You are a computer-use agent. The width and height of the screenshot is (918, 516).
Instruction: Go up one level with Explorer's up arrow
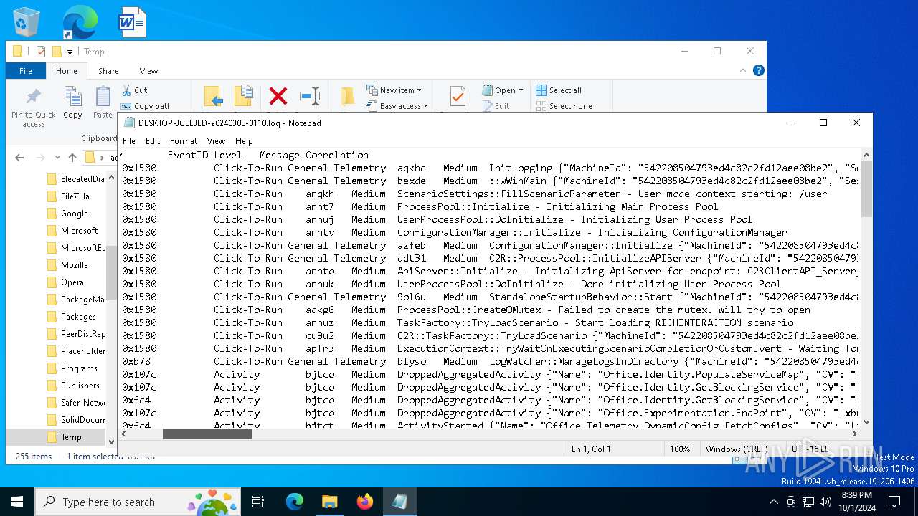click(72, 158)
